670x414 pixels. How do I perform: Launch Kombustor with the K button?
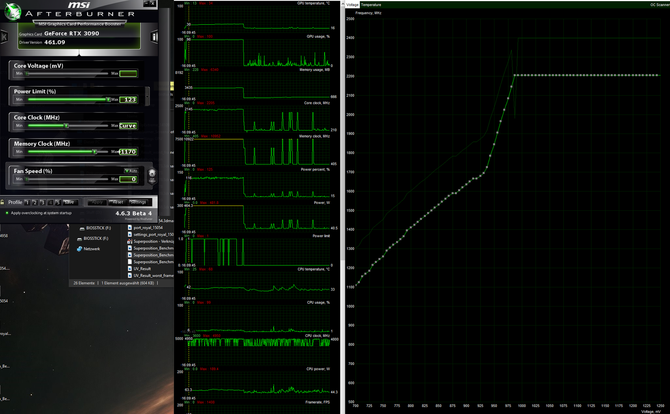pyautogui.click(x=4, y=37)
